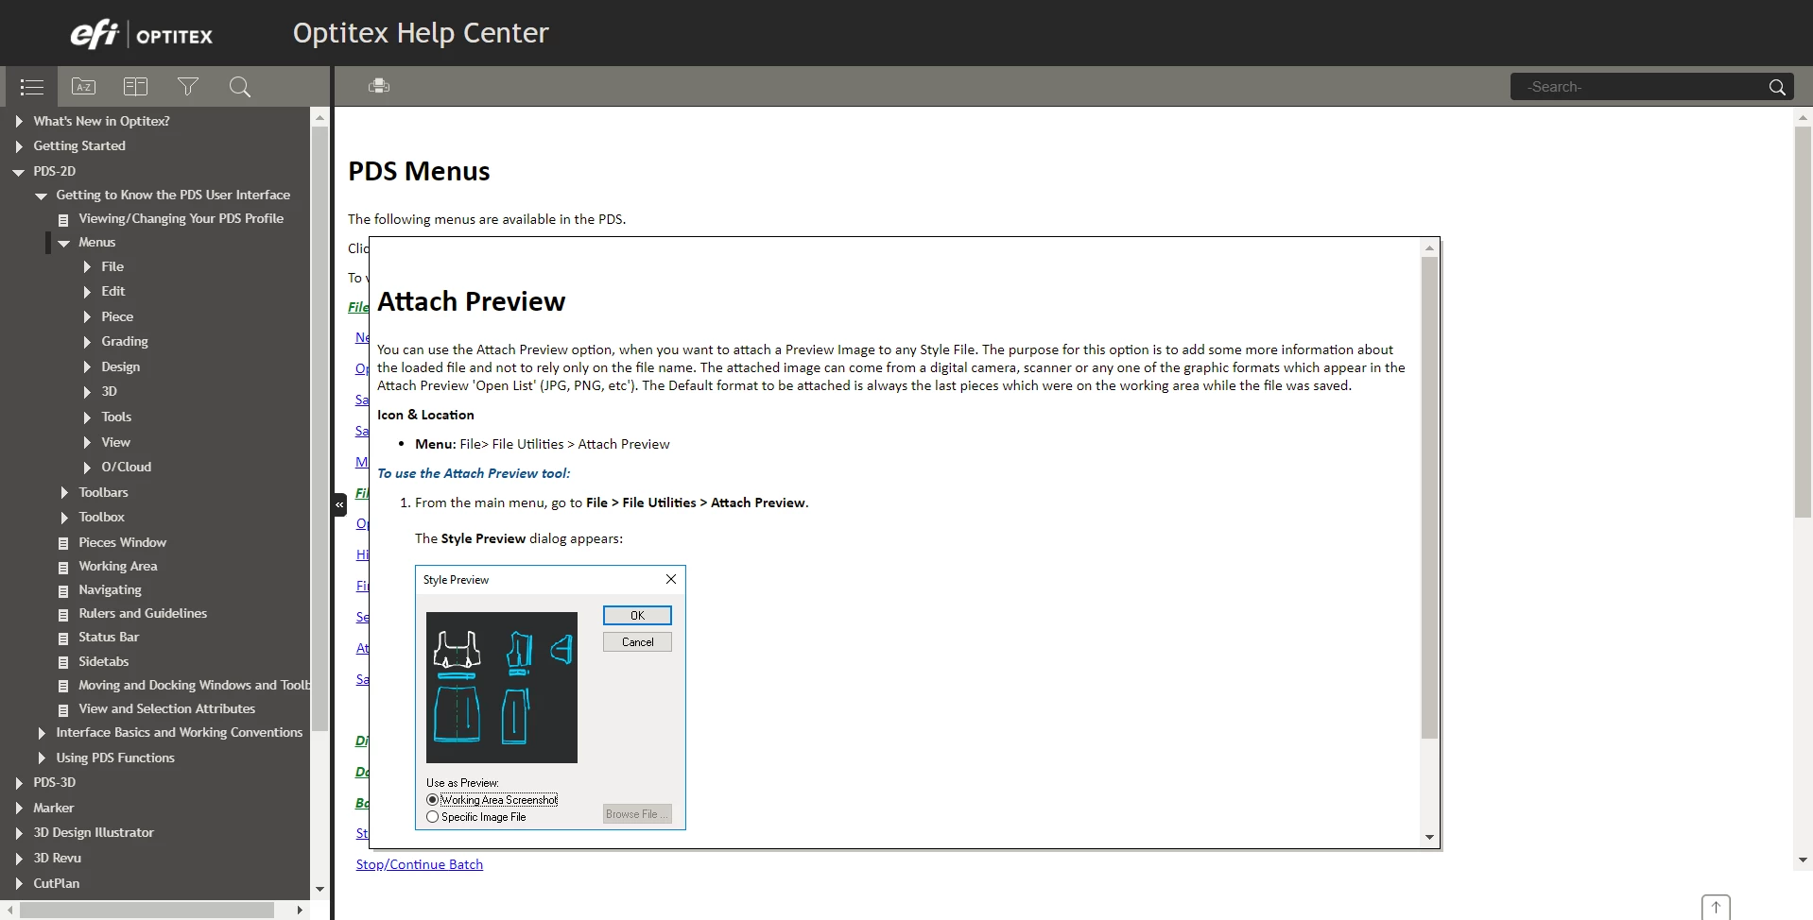Click into the Search input field
The height and width of the screenshot is (920, 1813).
coord(1640,87)
